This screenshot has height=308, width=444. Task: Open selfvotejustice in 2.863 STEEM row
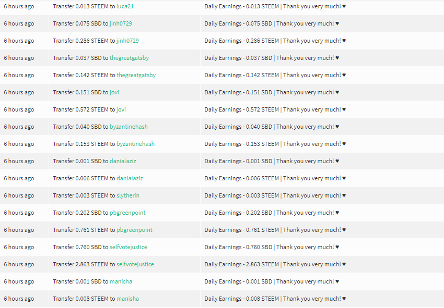coord(135,264)
